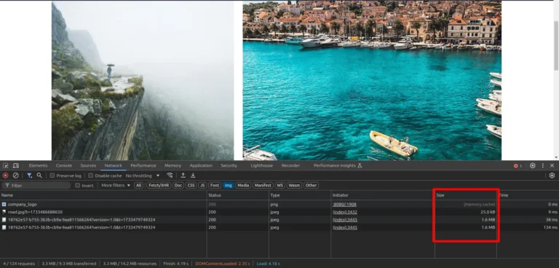This screenshot has height=268, width=559.
Task: Open (index):3445 link in the 134 ms row
Action: [345, 227]
